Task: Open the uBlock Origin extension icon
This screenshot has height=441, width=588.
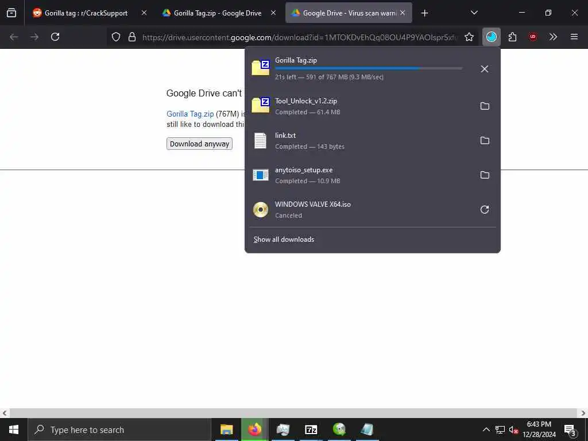Action: [x=533, y=37]
